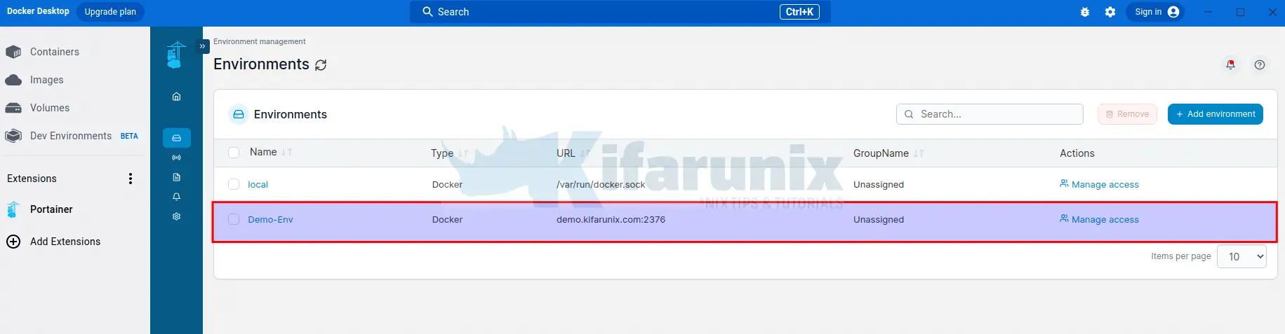Check the box for local environment
This screenshot has width=1285, height=334.
[x=234, y=184]
